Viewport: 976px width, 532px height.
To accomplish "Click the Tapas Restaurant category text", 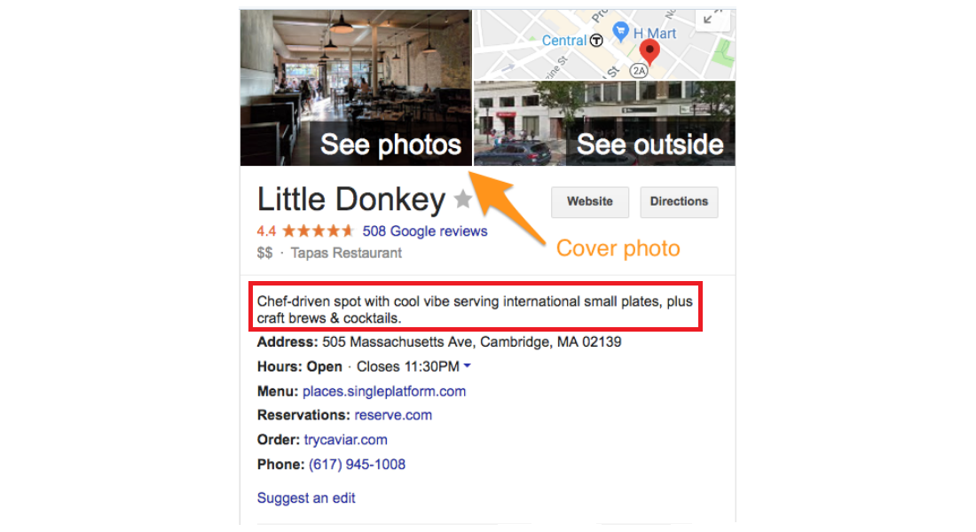I will pyautogui.click(x=346, y=254).
